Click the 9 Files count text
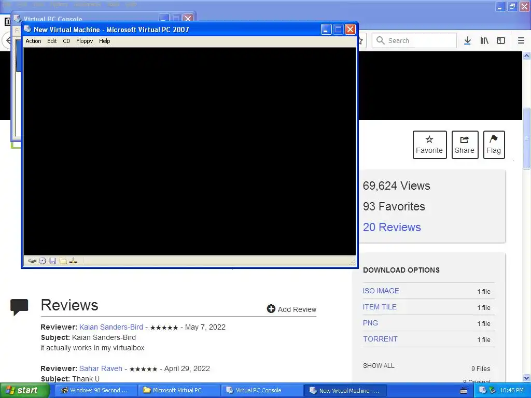Screen dimensions: 531x398 [481, 369]
